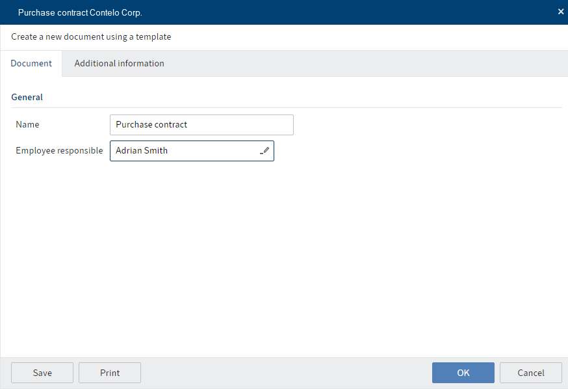
Task: Click 'Create a new document using a template' text
Action: click(91, 37)
